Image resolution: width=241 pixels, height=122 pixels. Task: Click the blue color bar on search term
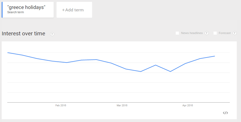coord(2,10)
